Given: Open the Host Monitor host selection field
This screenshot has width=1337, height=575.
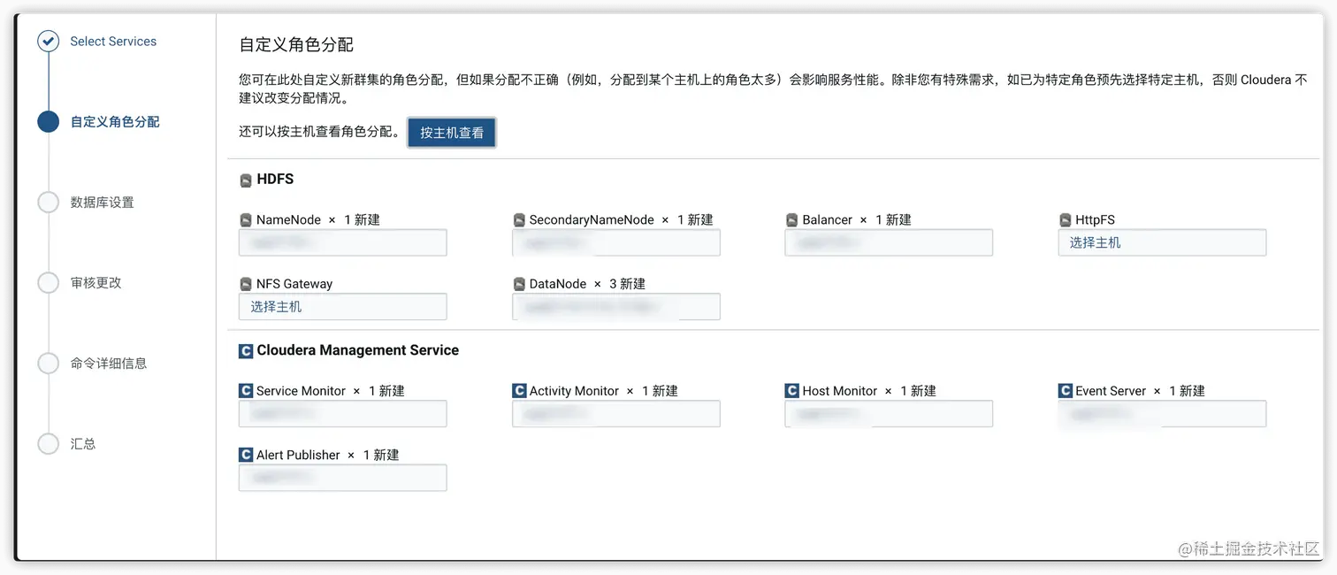Looking at the screenshot, I should (x=889, y=414).
